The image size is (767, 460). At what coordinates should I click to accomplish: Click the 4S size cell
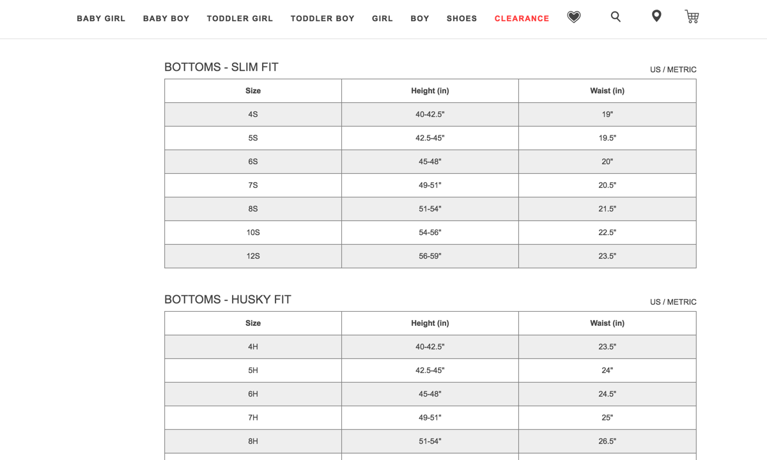coord(253,114)
